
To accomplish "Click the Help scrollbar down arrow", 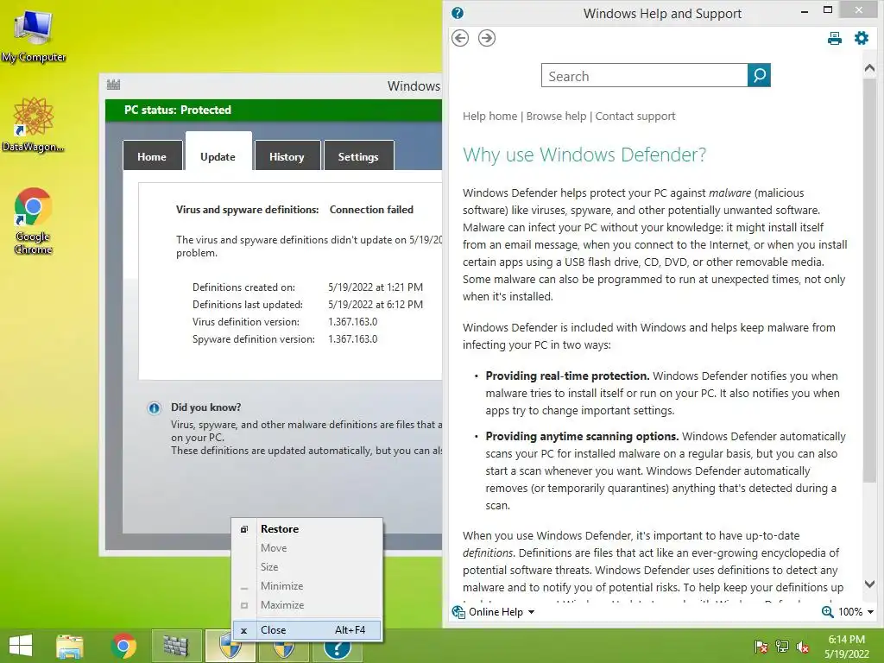I will click(869, 584).
